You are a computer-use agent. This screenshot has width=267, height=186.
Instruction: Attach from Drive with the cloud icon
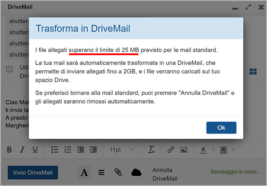tap(136, 172)
